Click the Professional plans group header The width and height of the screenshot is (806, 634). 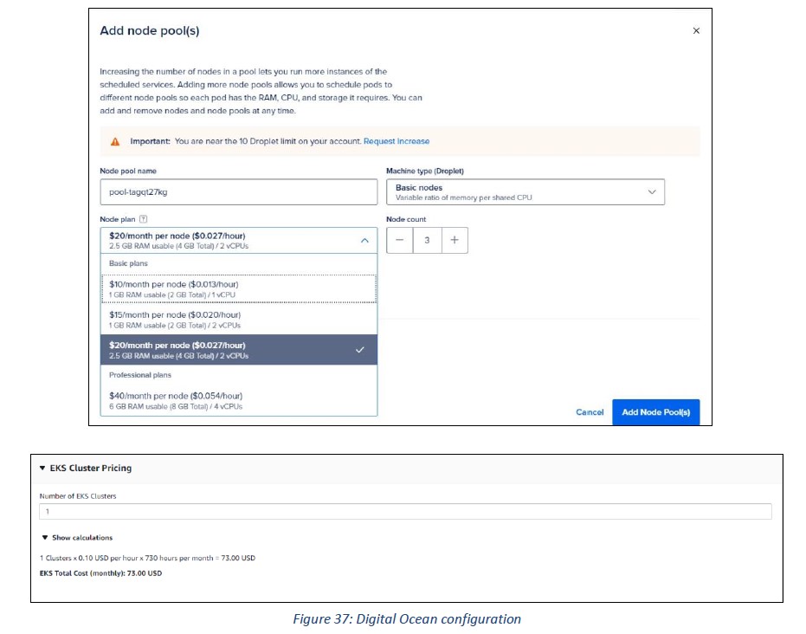pyautogui.click(x=140, y=375)
